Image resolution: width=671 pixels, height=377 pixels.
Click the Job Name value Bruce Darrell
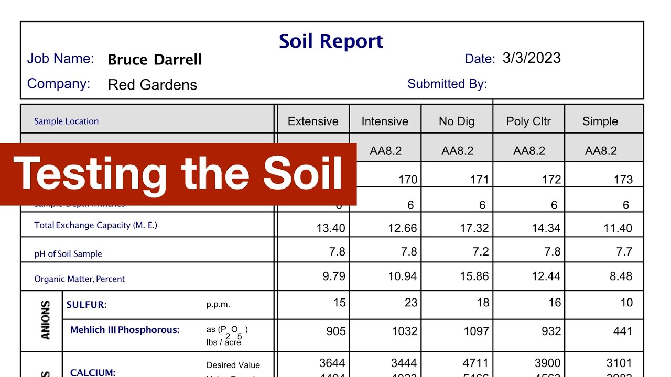click(x=155, y=60)
